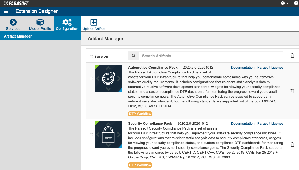Select Artifact Manager in the sidebar
Screen dimensions: 299x170
(x=40, y=36)
